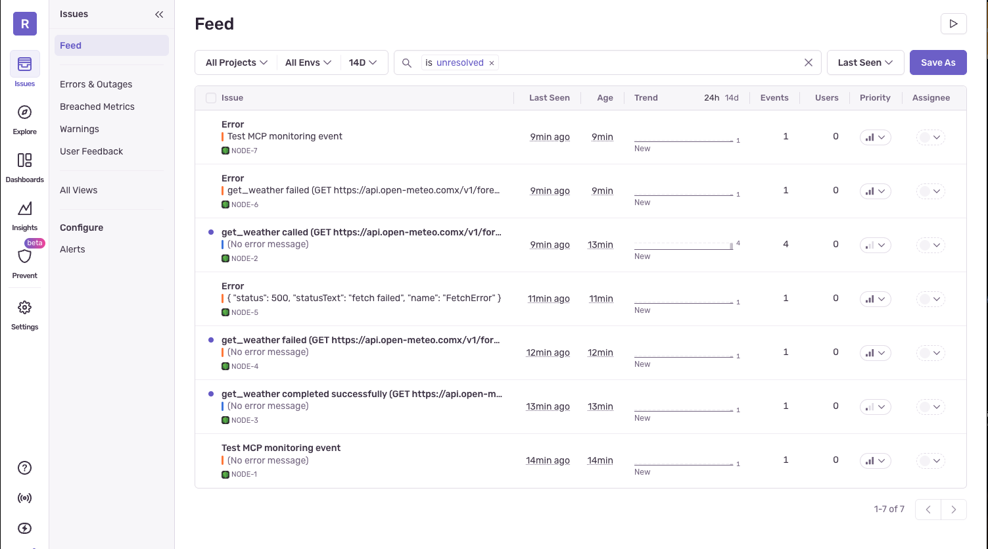Click the help question-mark icon
This screenshot has height=549, width=988.
click(24, 467)
